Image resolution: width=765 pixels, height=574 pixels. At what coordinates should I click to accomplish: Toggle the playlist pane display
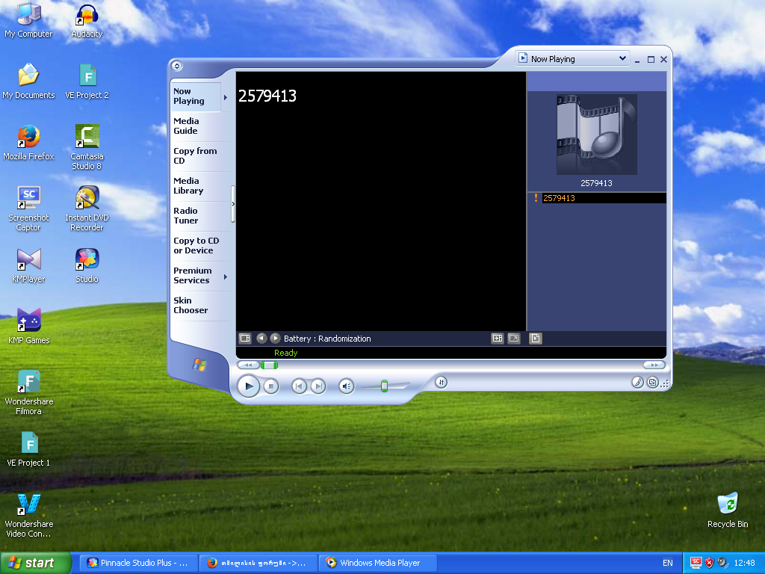536,339
